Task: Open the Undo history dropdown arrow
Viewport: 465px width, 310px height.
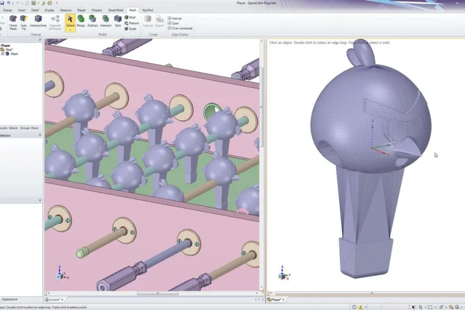Action: 13,3
